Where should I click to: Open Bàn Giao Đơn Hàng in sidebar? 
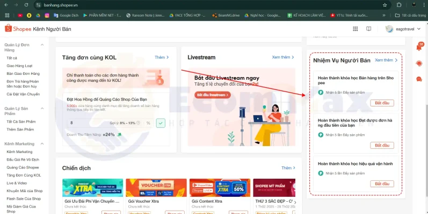click(x=23, y=74)
